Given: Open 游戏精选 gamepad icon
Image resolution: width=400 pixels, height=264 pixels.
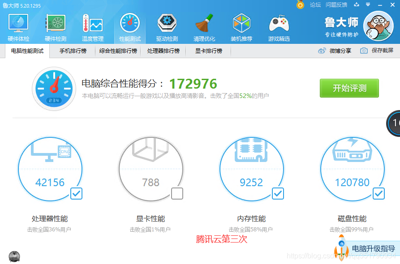Looking at the screenshot, I should 279,23.
